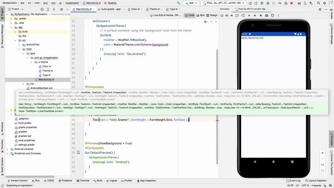
Task: Stop the running app with red square
Action: pyautogui.click(x=292, y=3)
